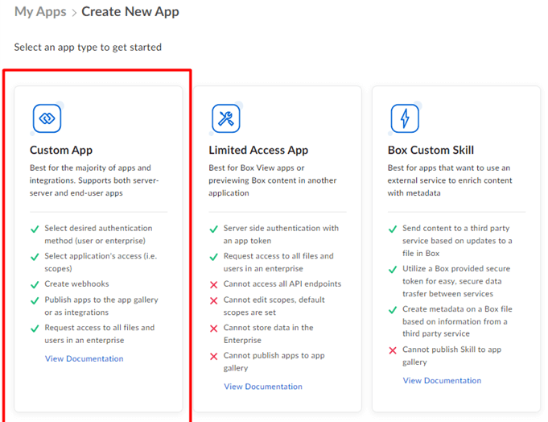
Task: Click the breadcrumb chevron separator
Action: click(74, 13)
